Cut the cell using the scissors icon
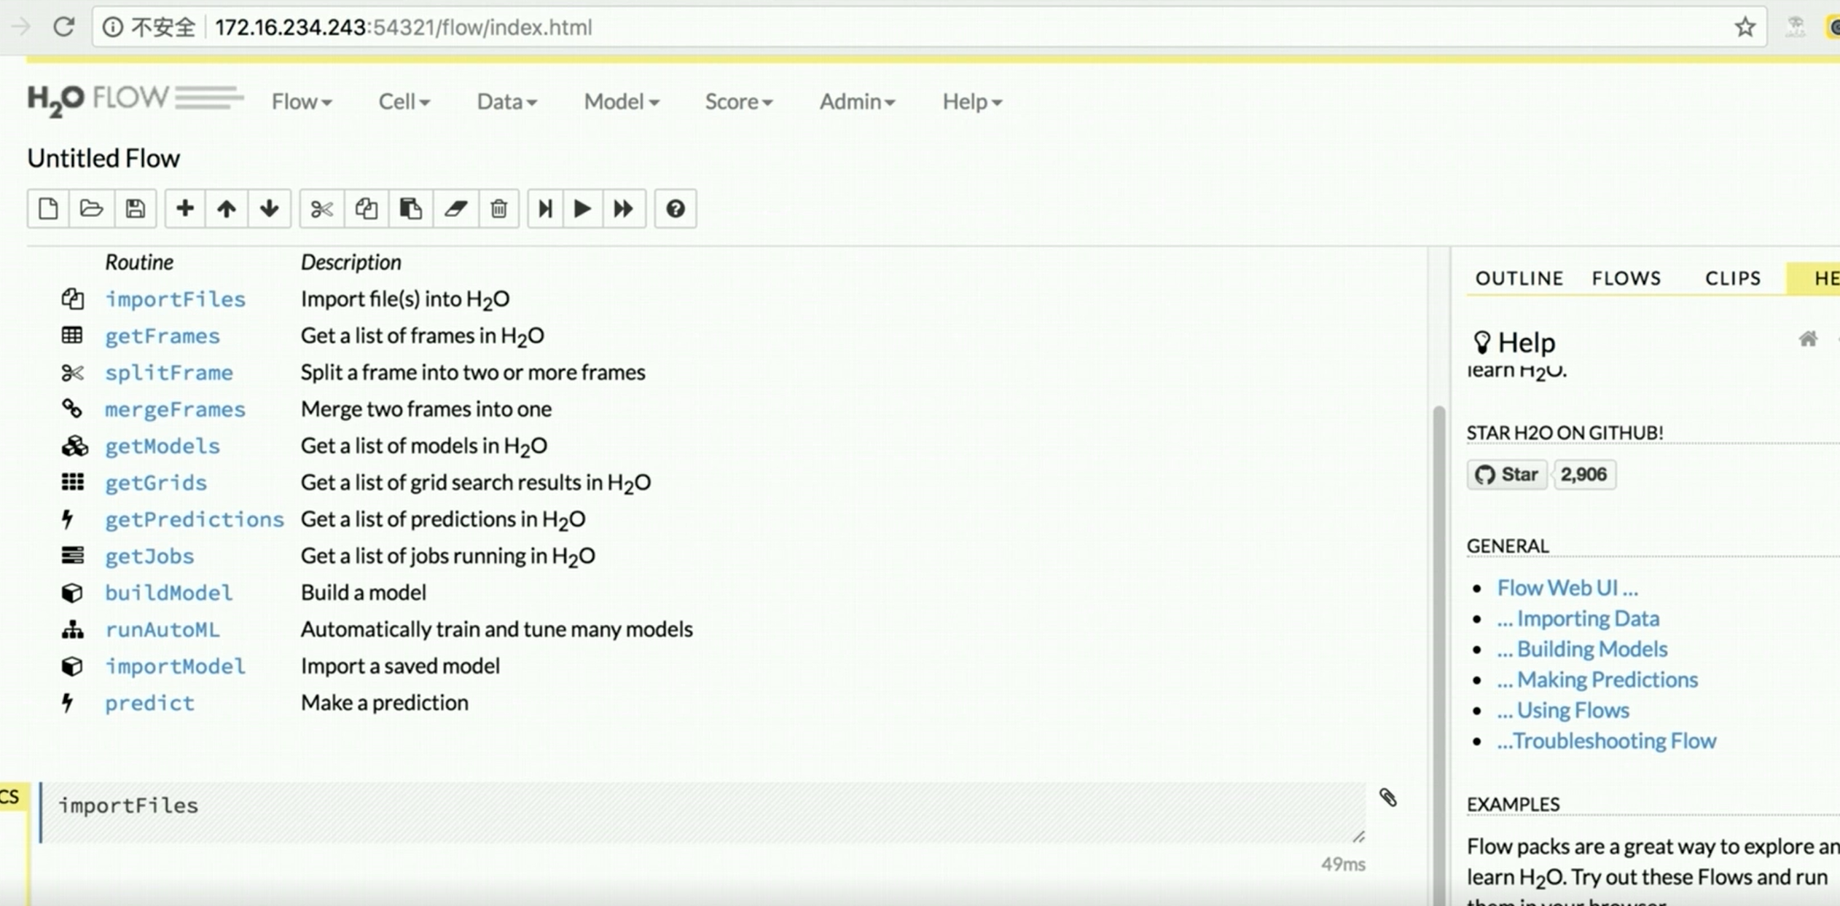 pos(321,209)
